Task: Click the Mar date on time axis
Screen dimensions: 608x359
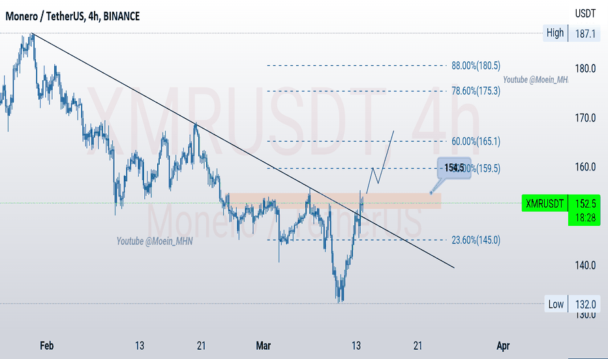Action: (x=264, y=345)
